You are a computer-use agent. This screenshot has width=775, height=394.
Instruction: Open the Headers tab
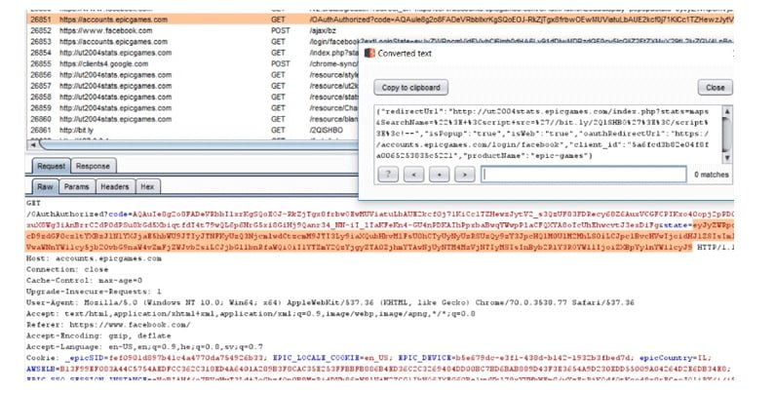tap(114, 186)
